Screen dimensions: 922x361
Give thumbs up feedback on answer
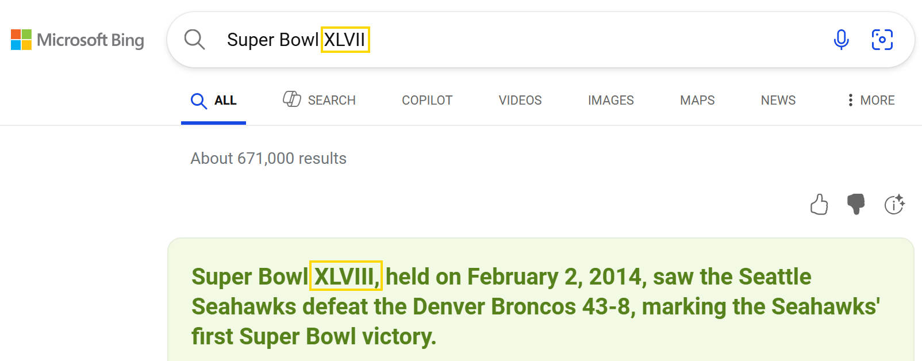click(x=819, y=204)
